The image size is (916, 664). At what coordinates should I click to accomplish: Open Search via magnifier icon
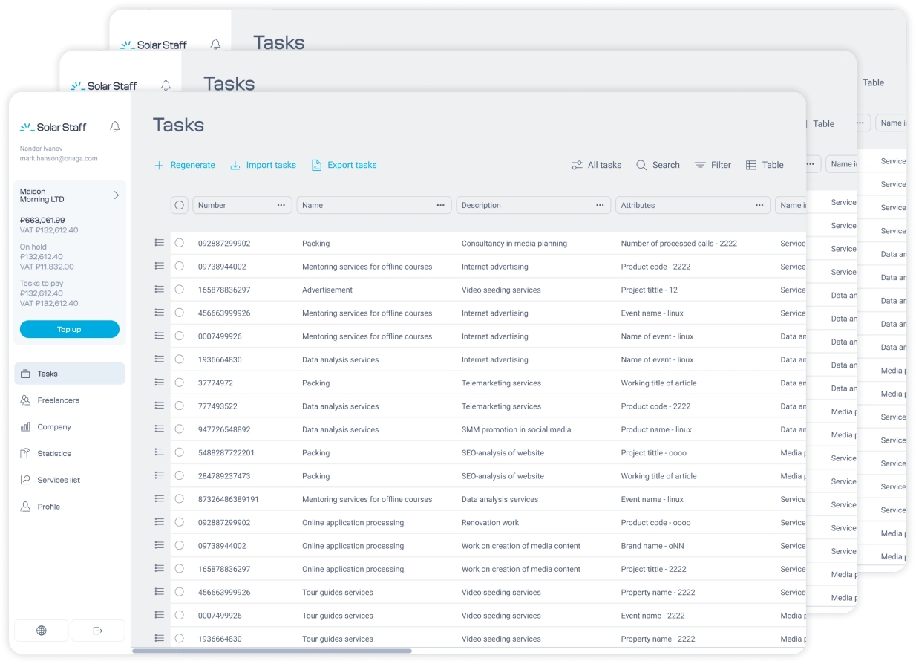coord(641,165)
